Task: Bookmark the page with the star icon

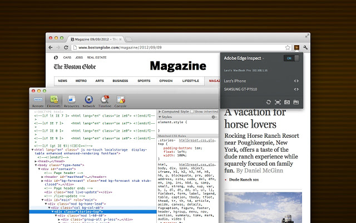Action: (288, 47)
